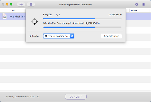This screenshot has height=102, width=151.
Task: Expand the Achevée 'Ouvrir le dossier' dropdown
Action: (58, 36)
